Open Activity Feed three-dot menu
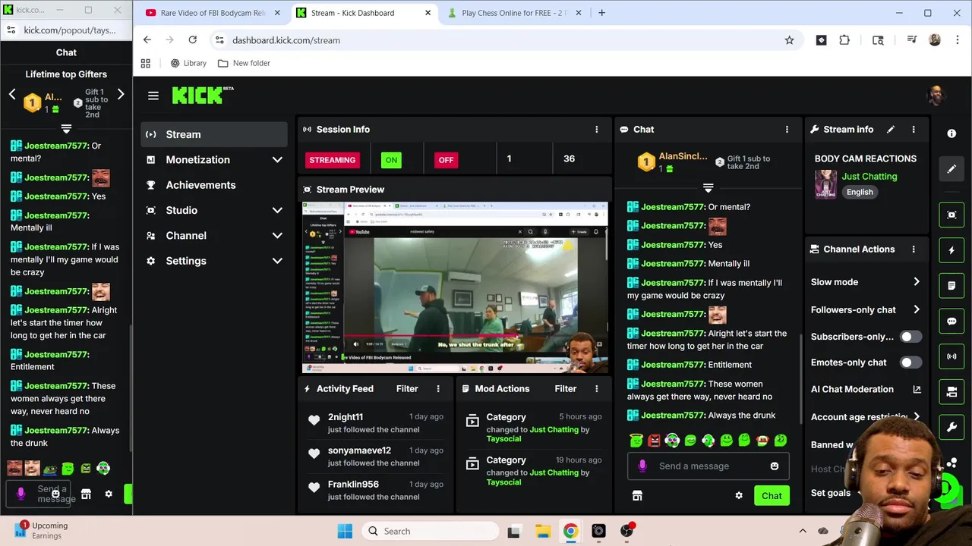Image resolution: width=972 pixels, height=546 pixels. pyautogui.click(x=438, y=389)
